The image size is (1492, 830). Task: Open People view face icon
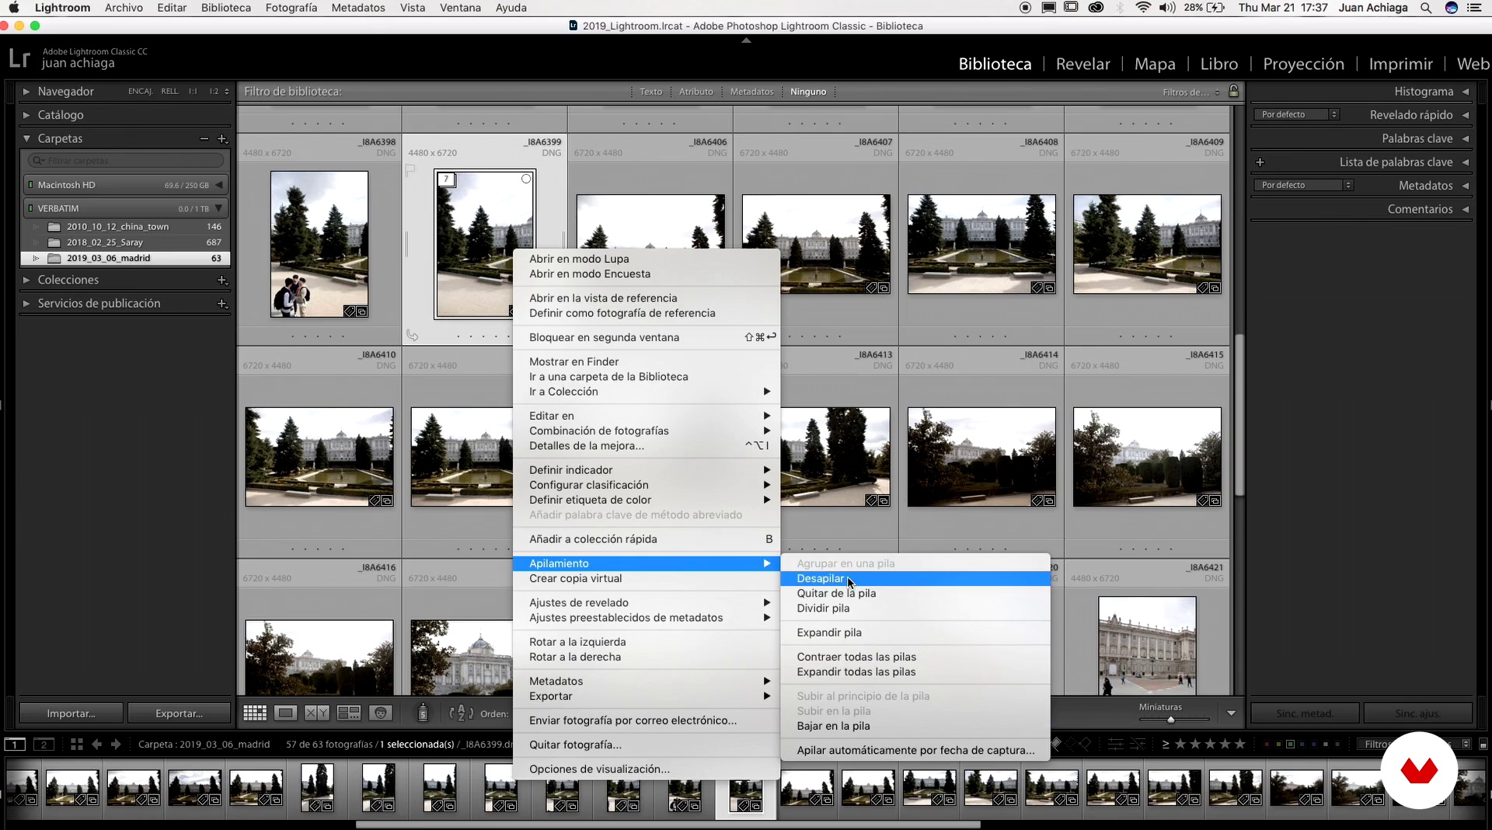380,713
